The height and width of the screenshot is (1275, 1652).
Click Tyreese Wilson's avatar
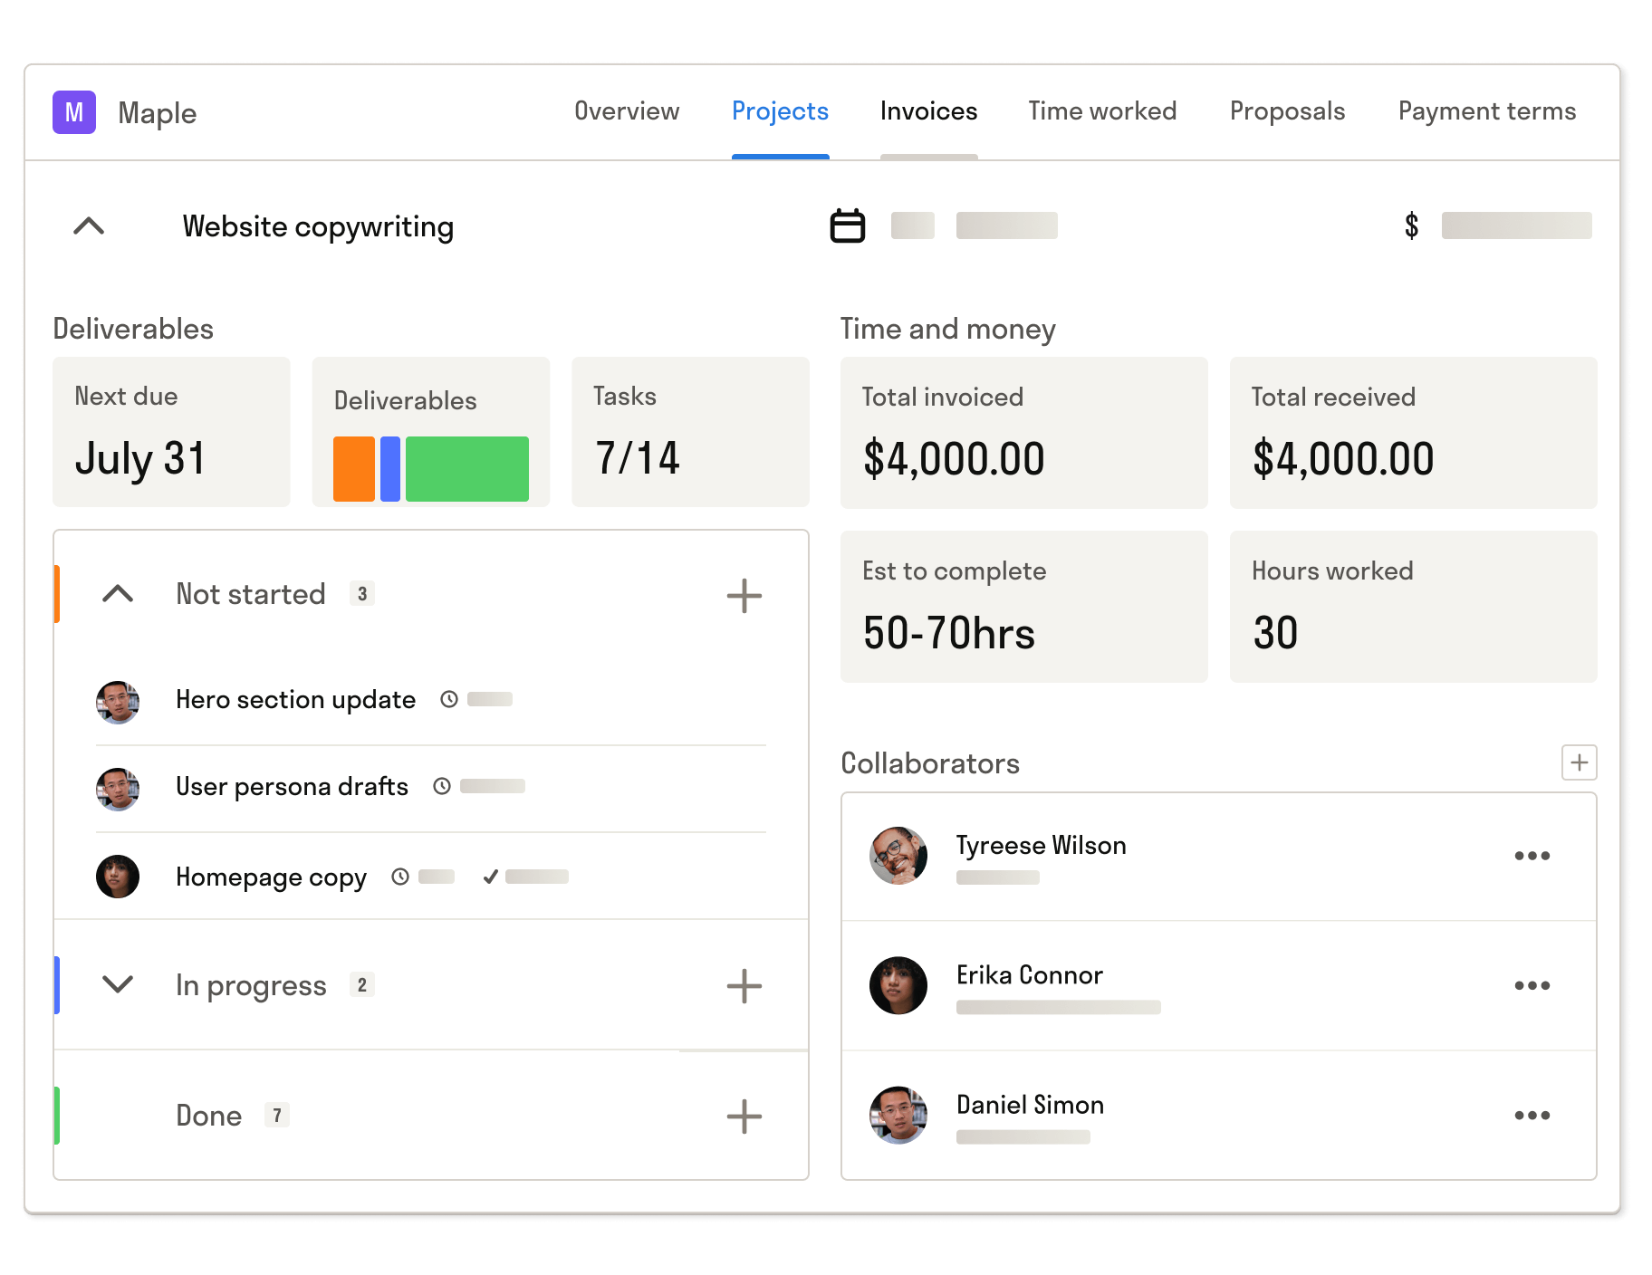pos(898,856)
